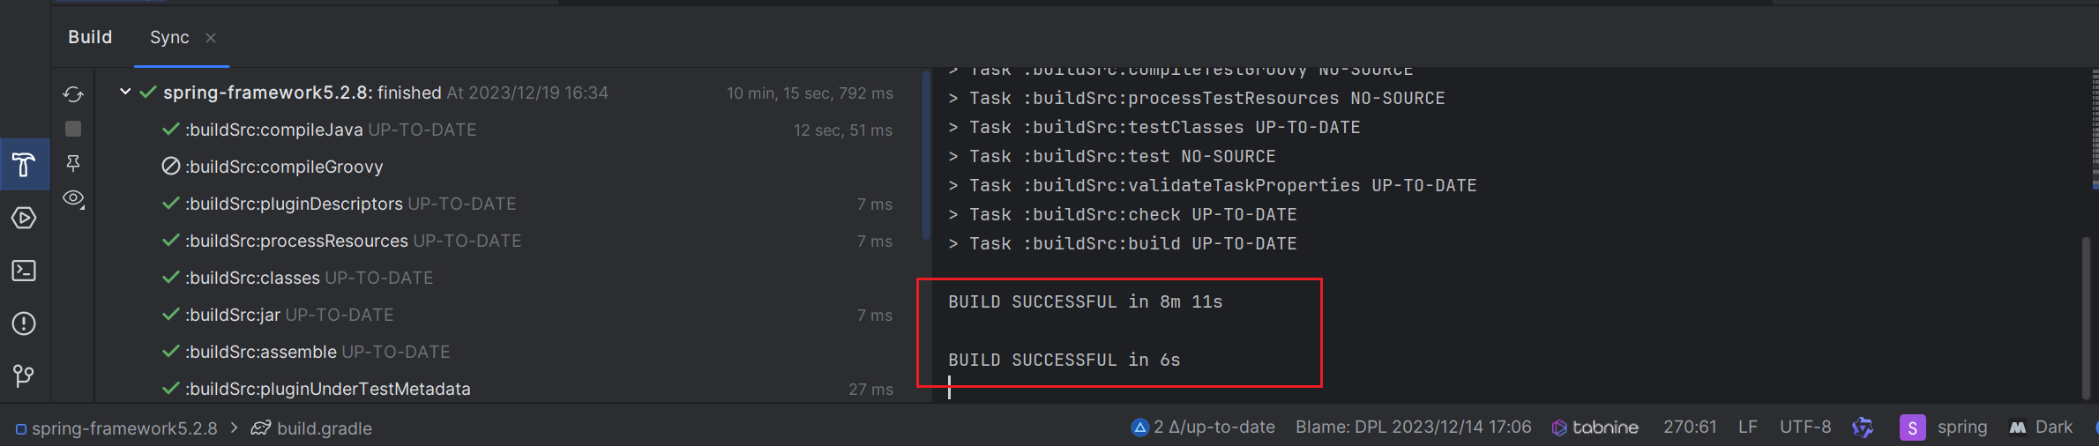Close the Sync tab

211,37
